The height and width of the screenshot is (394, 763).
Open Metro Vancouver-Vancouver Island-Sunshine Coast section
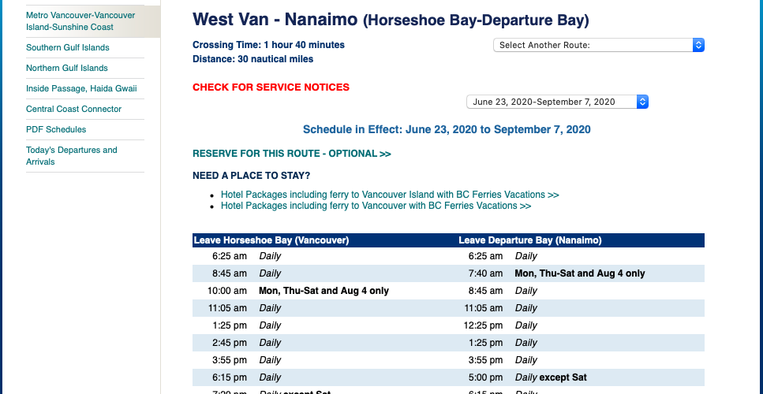[x=80, y=21]
